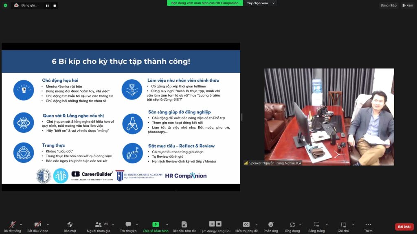Open the Bảo mật security shield

coord(70,225)
